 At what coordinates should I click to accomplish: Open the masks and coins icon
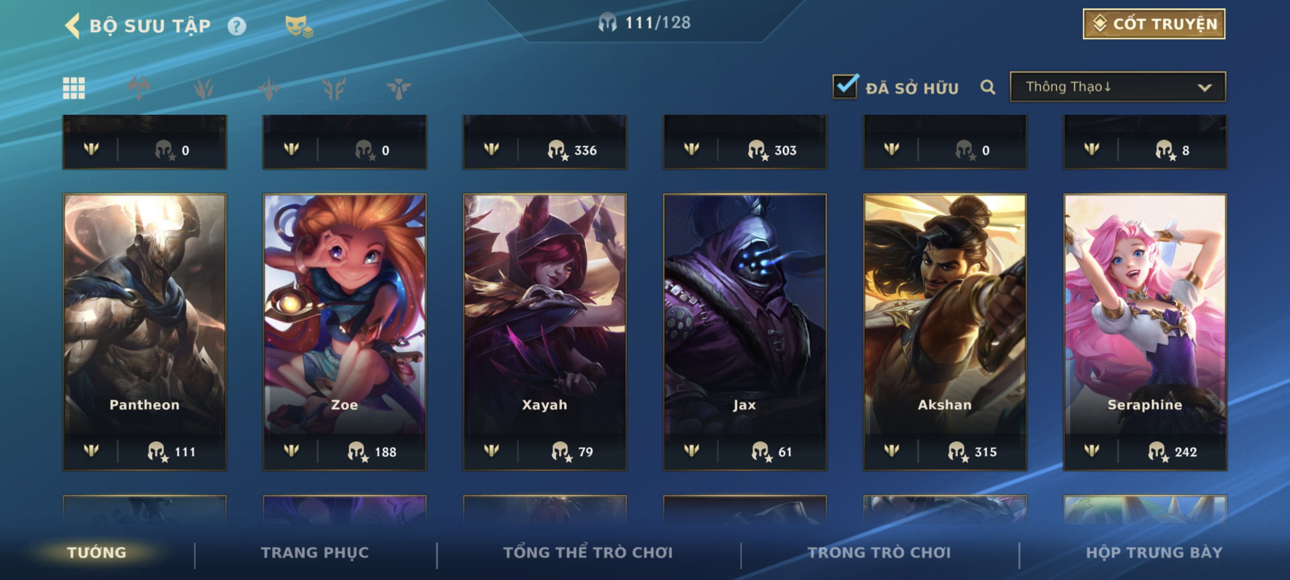point(299,26)
